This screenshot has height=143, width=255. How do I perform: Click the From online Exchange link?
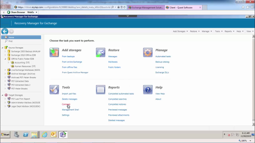(x=72, y=62)
